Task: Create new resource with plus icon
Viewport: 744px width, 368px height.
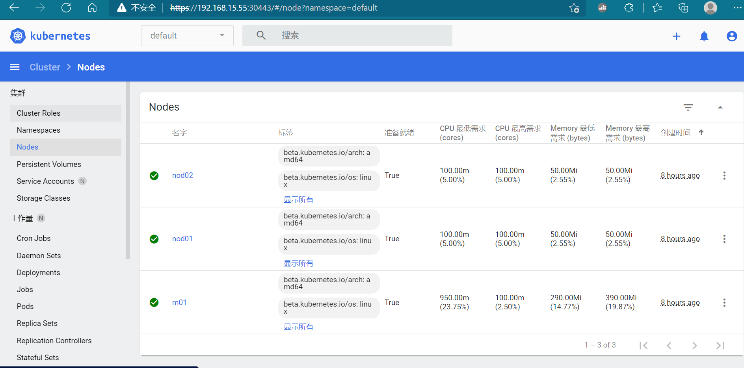Action: pos(677,36)
